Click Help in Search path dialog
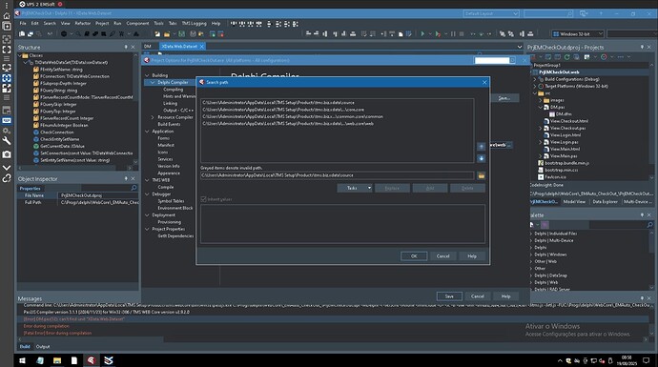658x367 pixels. (x=472, y=256)
